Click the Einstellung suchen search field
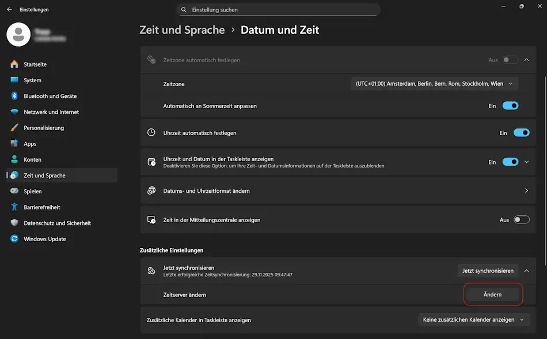 pyautogui.click(x=278, y=9)
